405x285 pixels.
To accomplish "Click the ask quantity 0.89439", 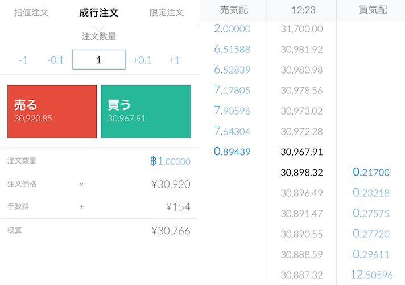I will pyautogui.click(x=232, y=152).
